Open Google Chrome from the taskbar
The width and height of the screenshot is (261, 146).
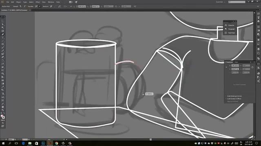coord(56,143)
